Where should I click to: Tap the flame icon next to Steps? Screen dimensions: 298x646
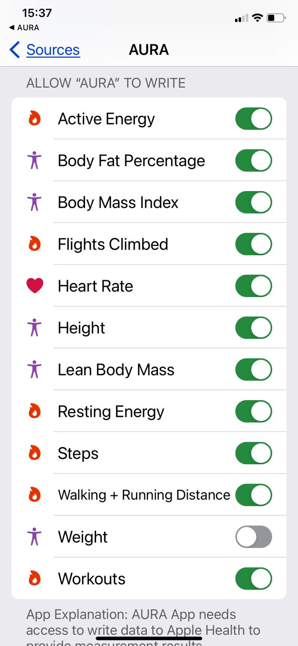point(35,453)
